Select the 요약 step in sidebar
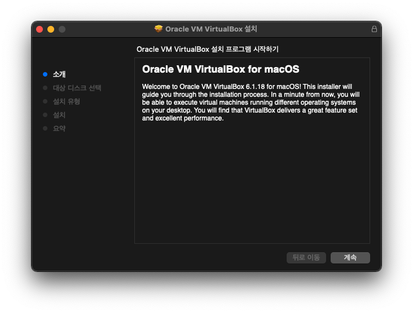The width and height of the screenshot is (413, 313). point(59,128)
